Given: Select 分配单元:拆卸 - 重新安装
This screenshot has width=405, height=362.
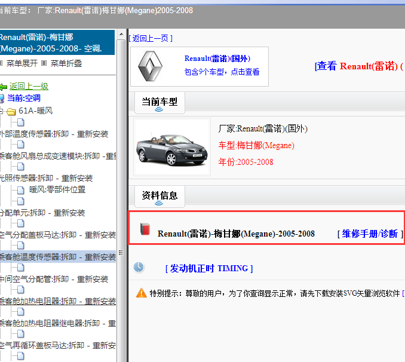Looking at the screenshot, I should coord(42,213).
